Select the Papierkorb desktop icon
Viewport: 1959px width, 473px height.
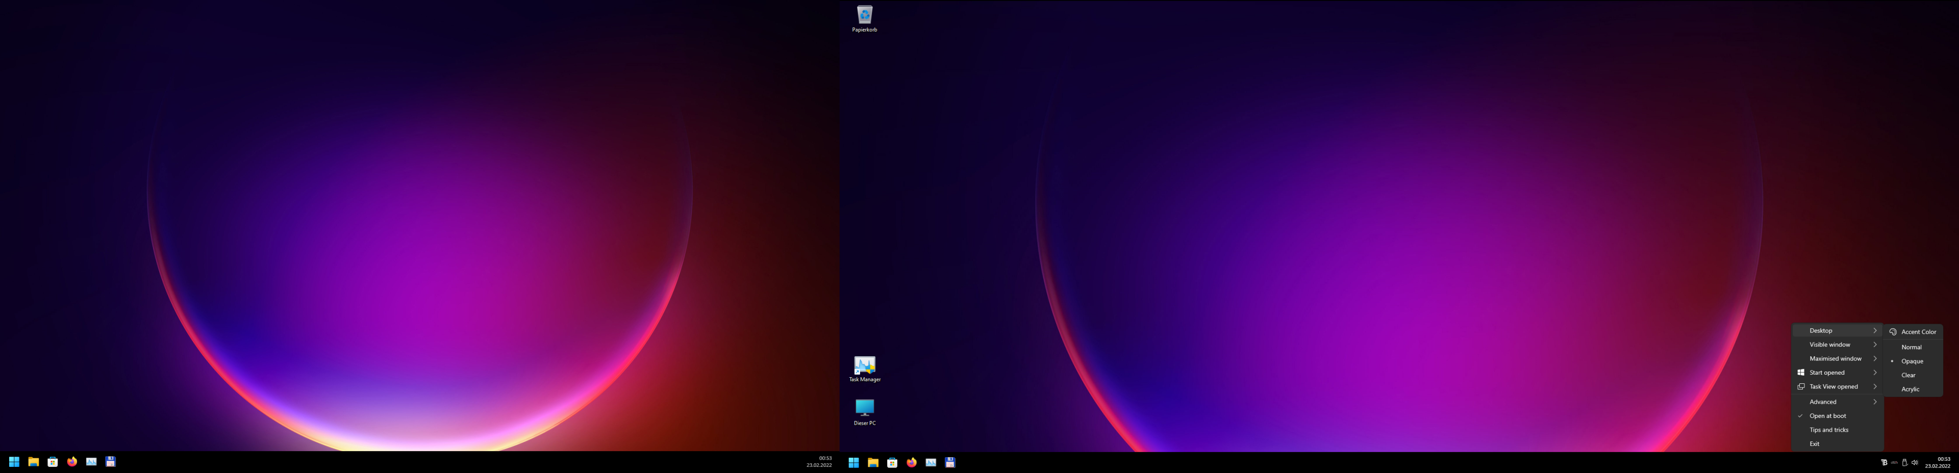pos(865,19)
